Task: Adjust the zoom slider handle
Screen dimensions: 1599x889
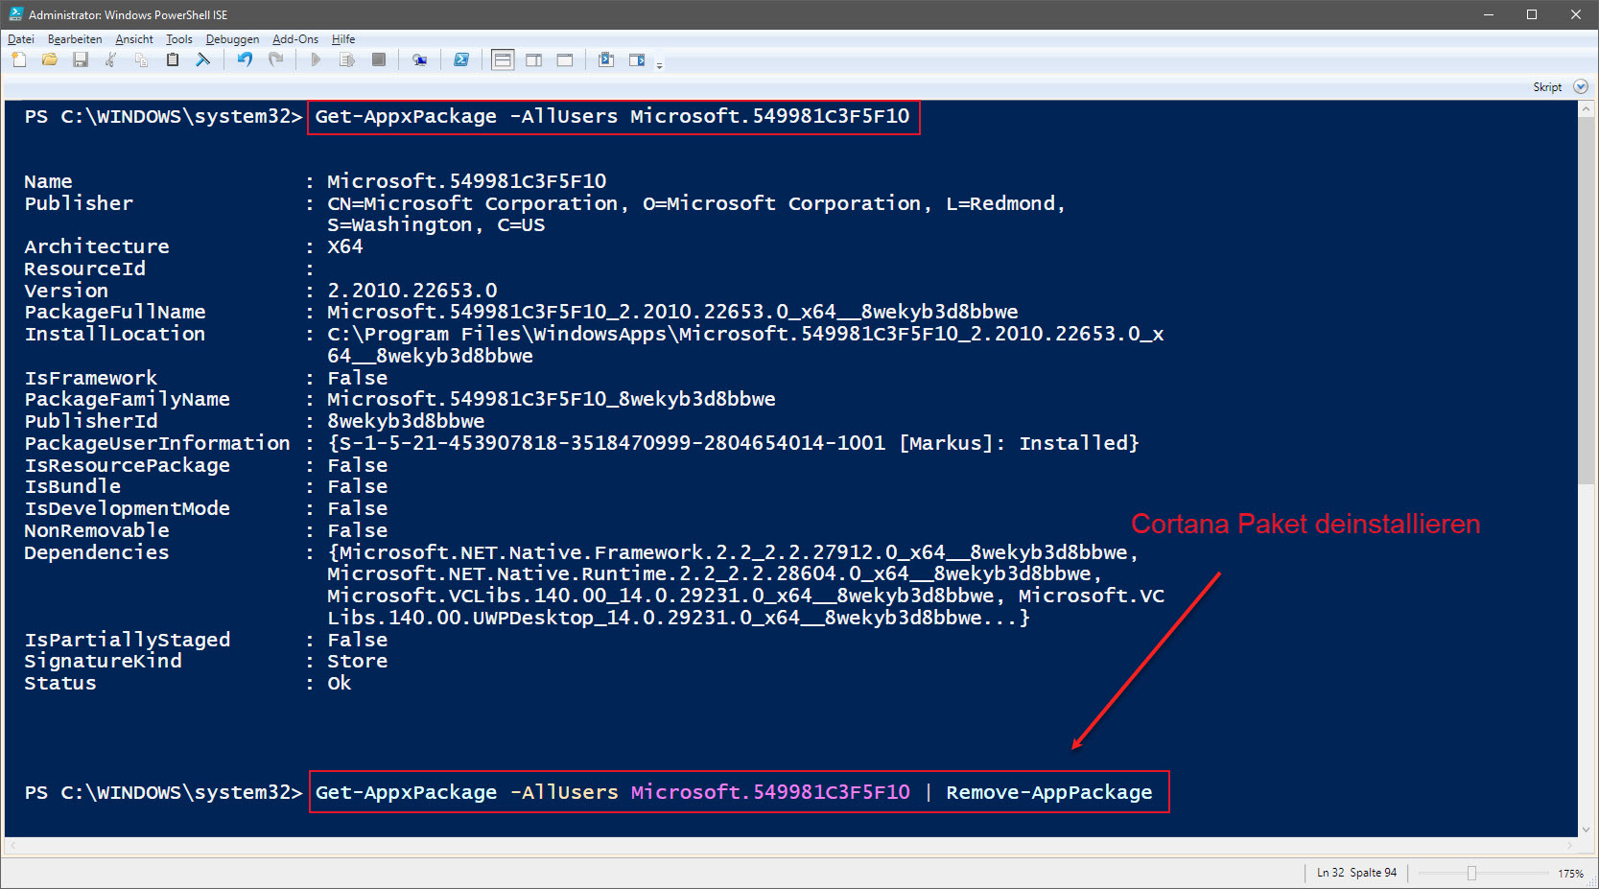Action: [x=1471, y=873]
